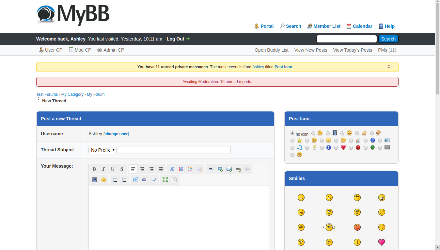This screenshot has width=440, height=250.
Task: Open the No Prefix dropdown
Action: coord(102,150)
